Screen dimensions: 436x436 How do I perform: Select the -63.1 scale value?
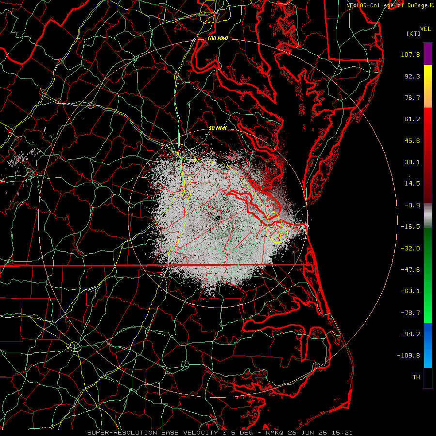(x=410, y=291)
